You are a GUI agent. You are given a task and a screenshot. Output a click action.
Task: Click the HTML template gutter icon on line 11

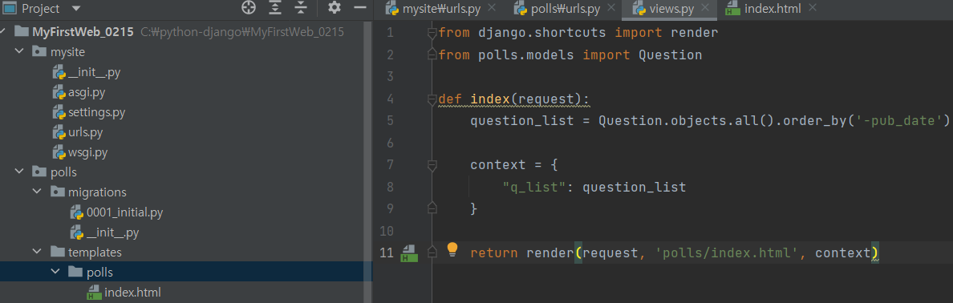[408, 253]
